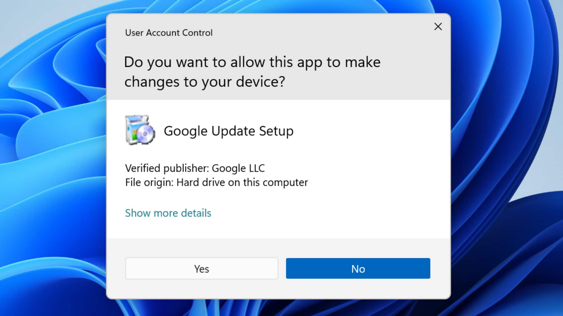Choose No to block the app
This screenshot has width=563, height=316.
[x=358, y=268]
